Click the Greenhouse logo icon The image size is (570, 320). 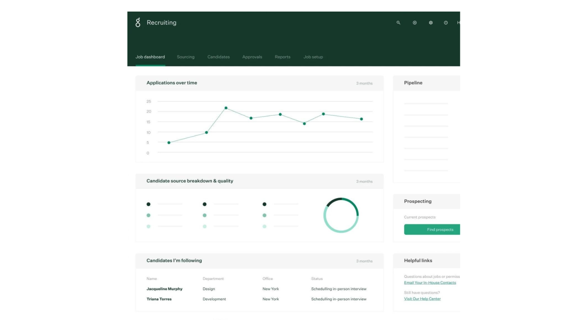tap(138, 23)
